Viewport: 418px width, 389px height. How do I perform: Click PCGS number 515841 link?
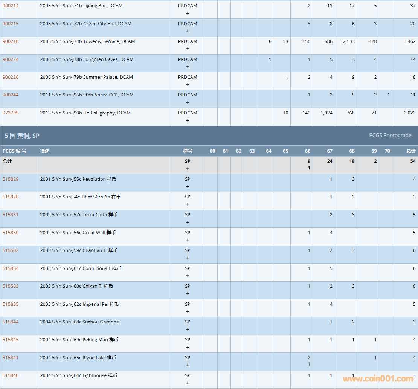pos(11,358)
